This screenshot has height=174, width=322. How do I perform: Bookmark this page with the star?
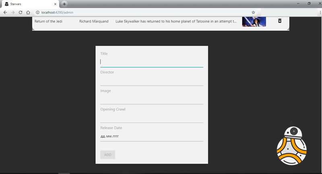pyautogui.click(x=253, y=12)
